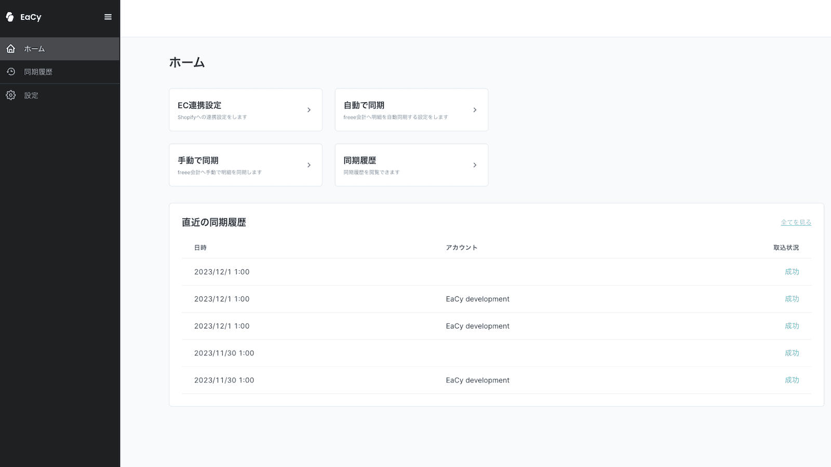Image resolution: width=831 pixels, height=467 pixels.
Task: Click the 日時 column header
Action: pos(200,248)
